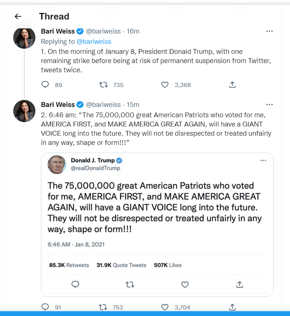Viewport: 290px width, 316px height.
Task: Open more menu on embedded Trump tweet
Action: [x=263, y=161]
